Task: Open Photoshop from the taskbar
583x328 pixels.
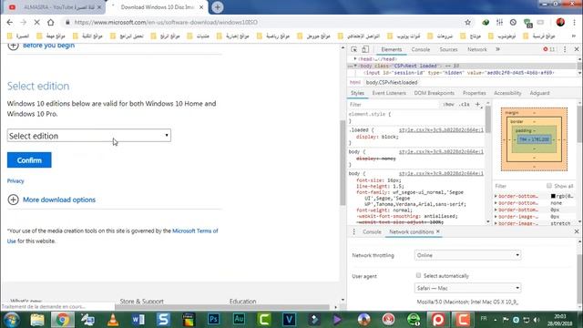Action: coord(213,320)
